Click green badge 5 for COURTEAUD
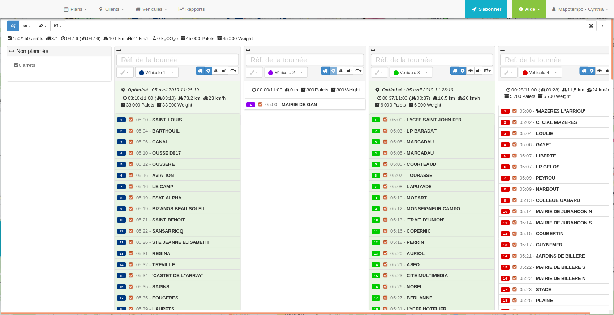 [376, 164]
